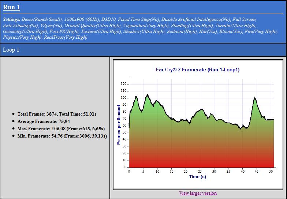Click 'Physics(Very High)' in the settings text
The width and height of the screenshot is (287, 199).
[x=22, y=37]
